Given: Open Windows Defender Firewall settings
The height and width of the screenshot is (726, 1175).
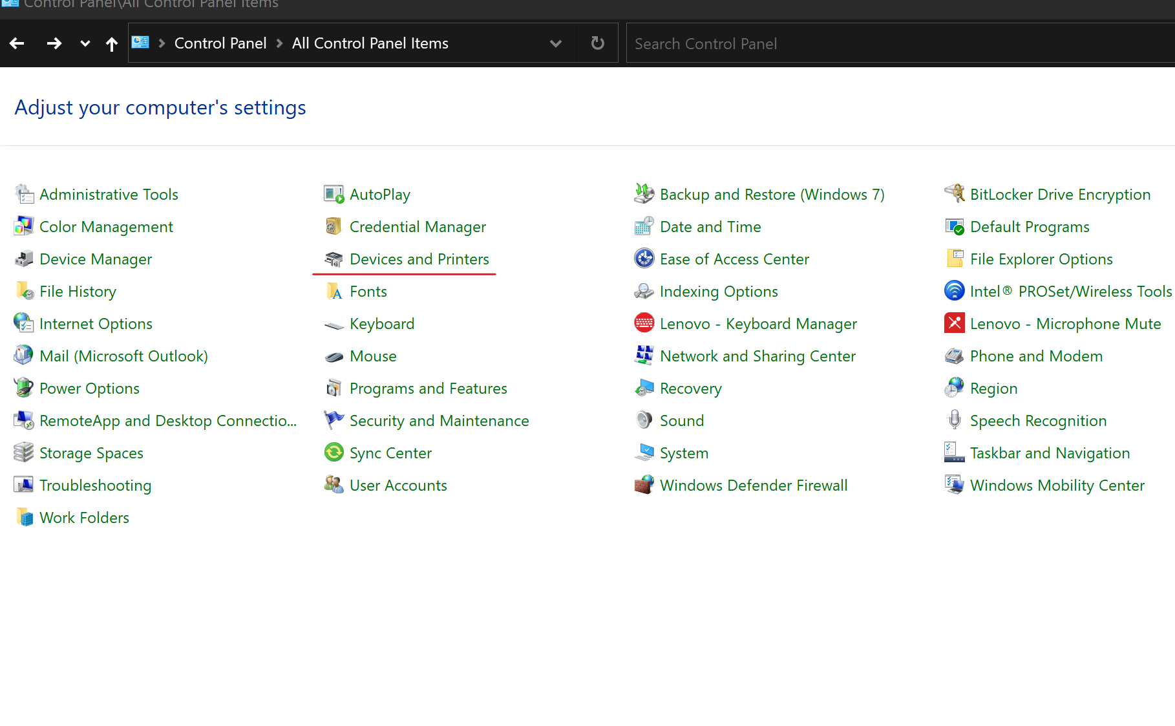Looking at the screenshot, I should [754, 485].
